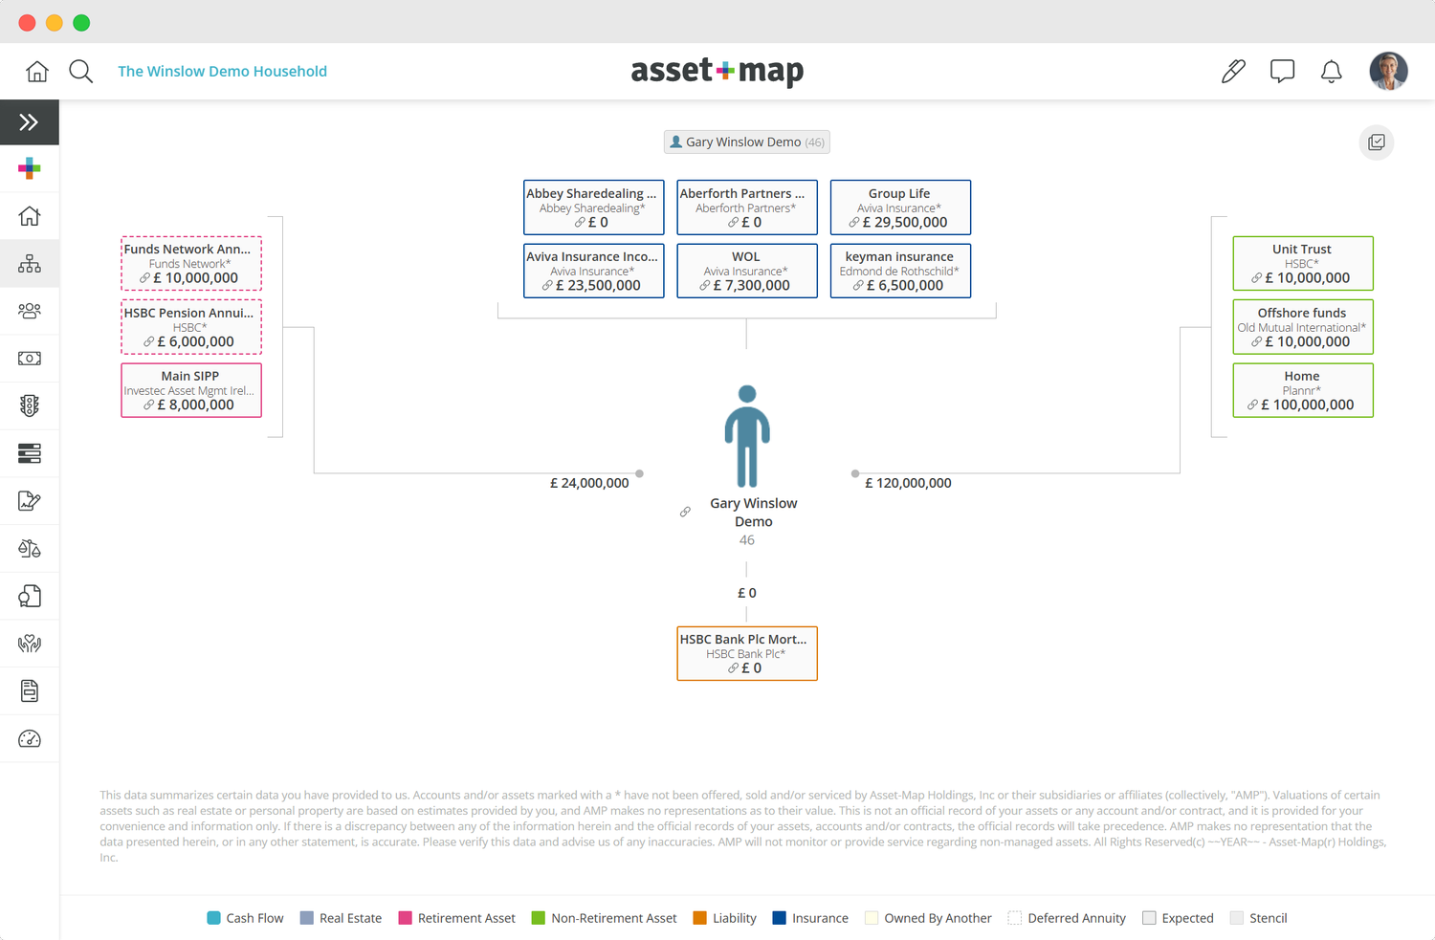Image resolution: width=1435 pixels, height=940 pixels.
Task: Select the balance scales icon in sidebar
Action: click(30, 548)
